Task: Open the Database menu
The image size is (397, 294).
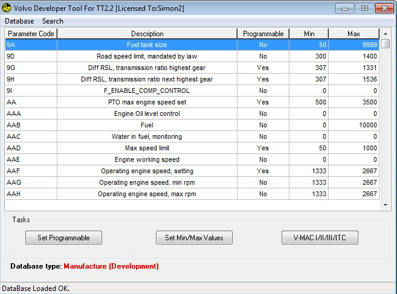Action: tap(19, 21)
